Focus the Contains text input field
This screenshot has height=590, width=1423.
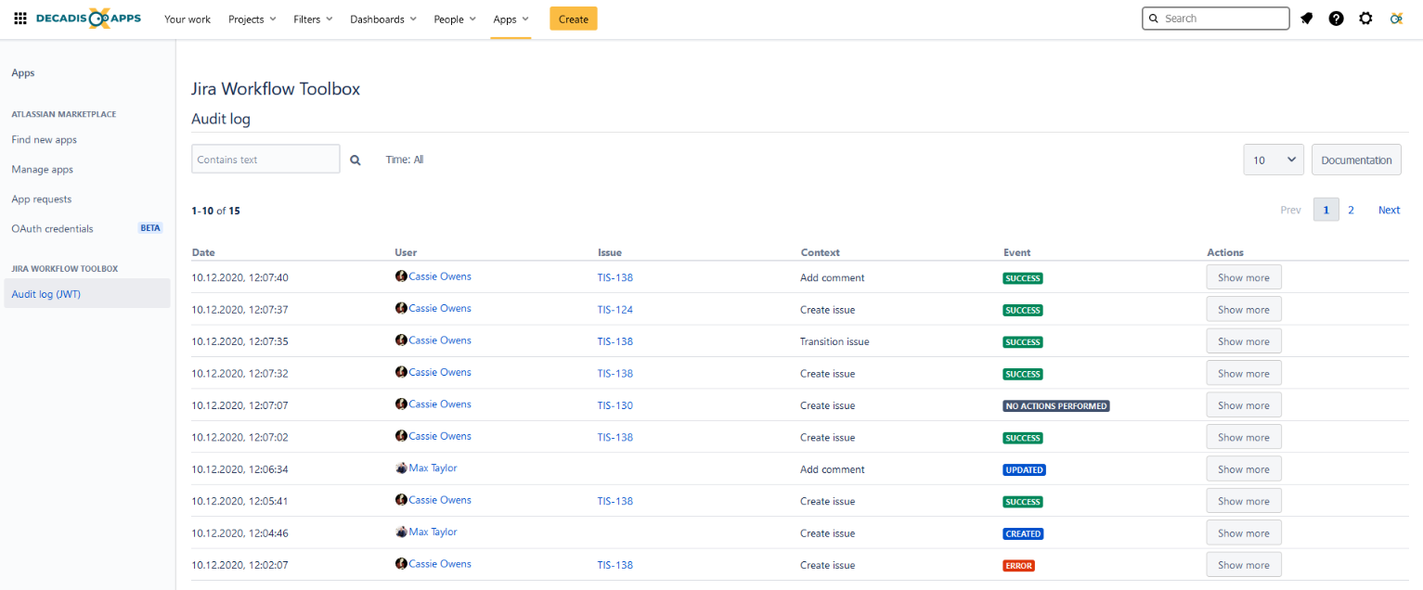click(265, 160)
